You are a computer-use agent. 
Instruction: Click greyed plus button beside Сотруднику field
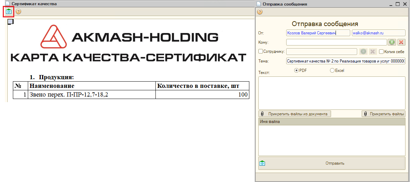point(363,51)
